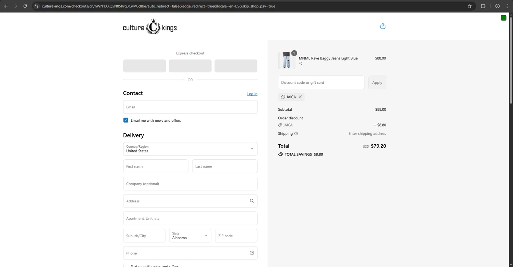Open the browser profile account icon

[497, 6]
